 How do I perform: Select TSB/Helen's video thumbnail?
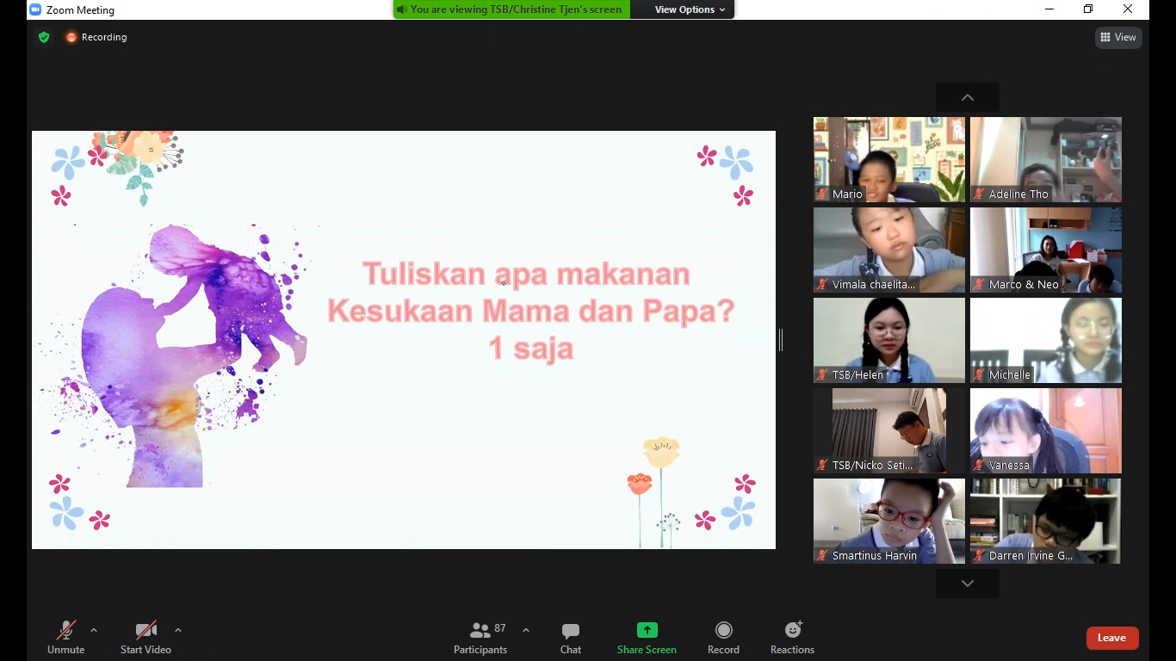click(889, 340)
